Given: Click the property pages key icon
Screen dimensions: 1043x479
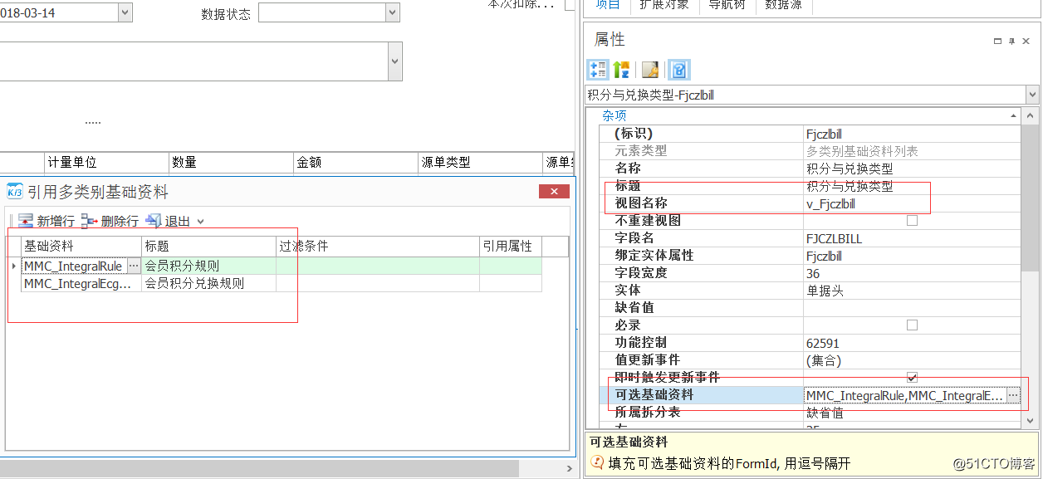Looking at the screenshot, I should [x=650, y=70].
